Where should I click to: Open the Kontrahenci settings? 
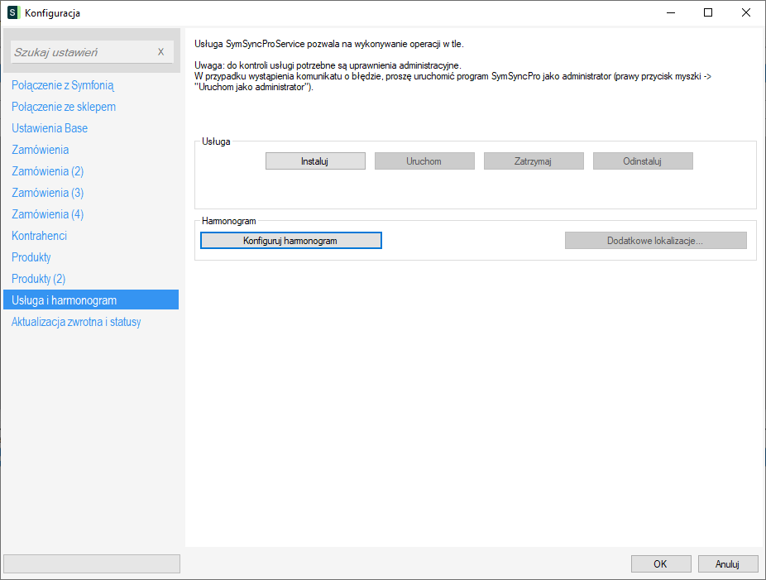(x=39, y=236)
